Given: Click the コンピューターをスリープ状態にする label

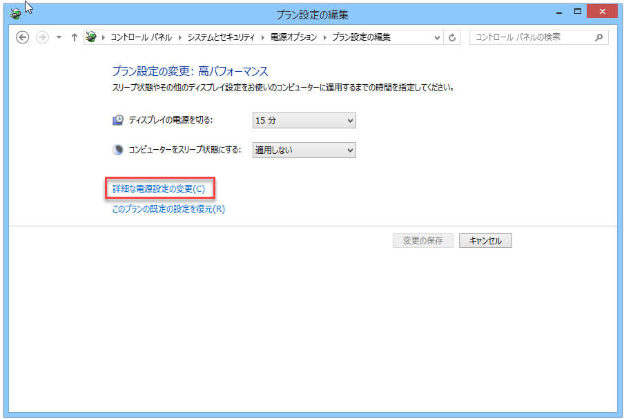Looking at the screenshot, I should [185, 150].
